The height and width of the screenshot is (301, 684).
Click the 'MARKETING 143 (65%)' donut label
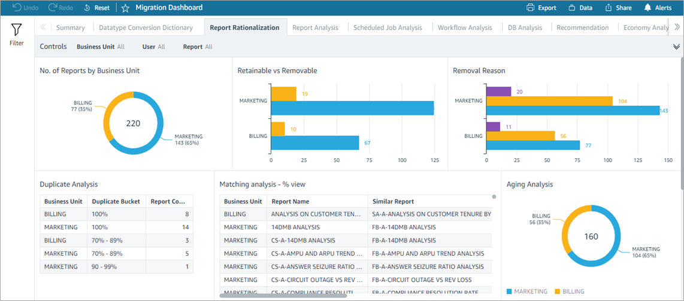189,139
